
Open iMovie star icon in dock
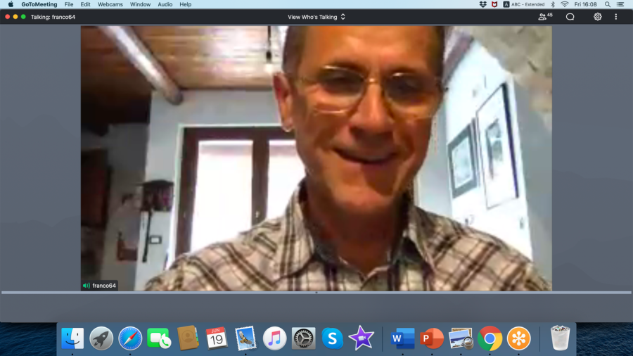pos(361,338)
